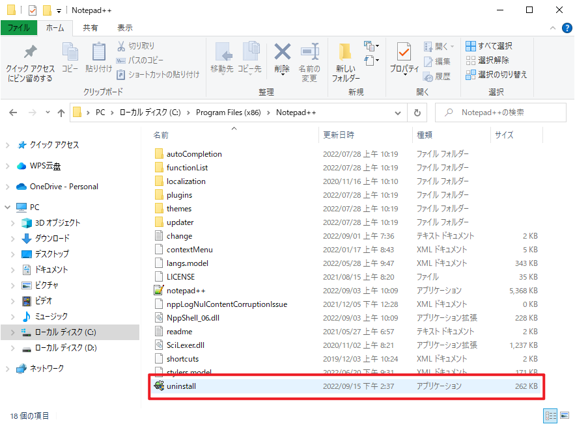
Task: Open the Copy to (コピー先) button
Action: [x=249, y=59]
